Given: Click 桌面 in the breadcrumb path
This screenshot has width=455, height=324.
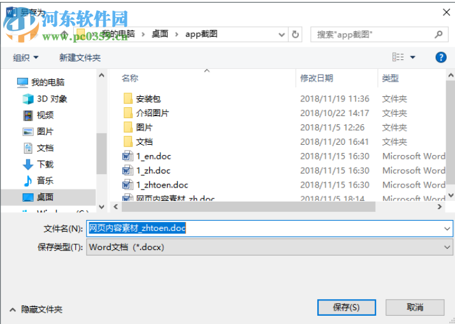Looking at the screenshot, I should 160,34.
